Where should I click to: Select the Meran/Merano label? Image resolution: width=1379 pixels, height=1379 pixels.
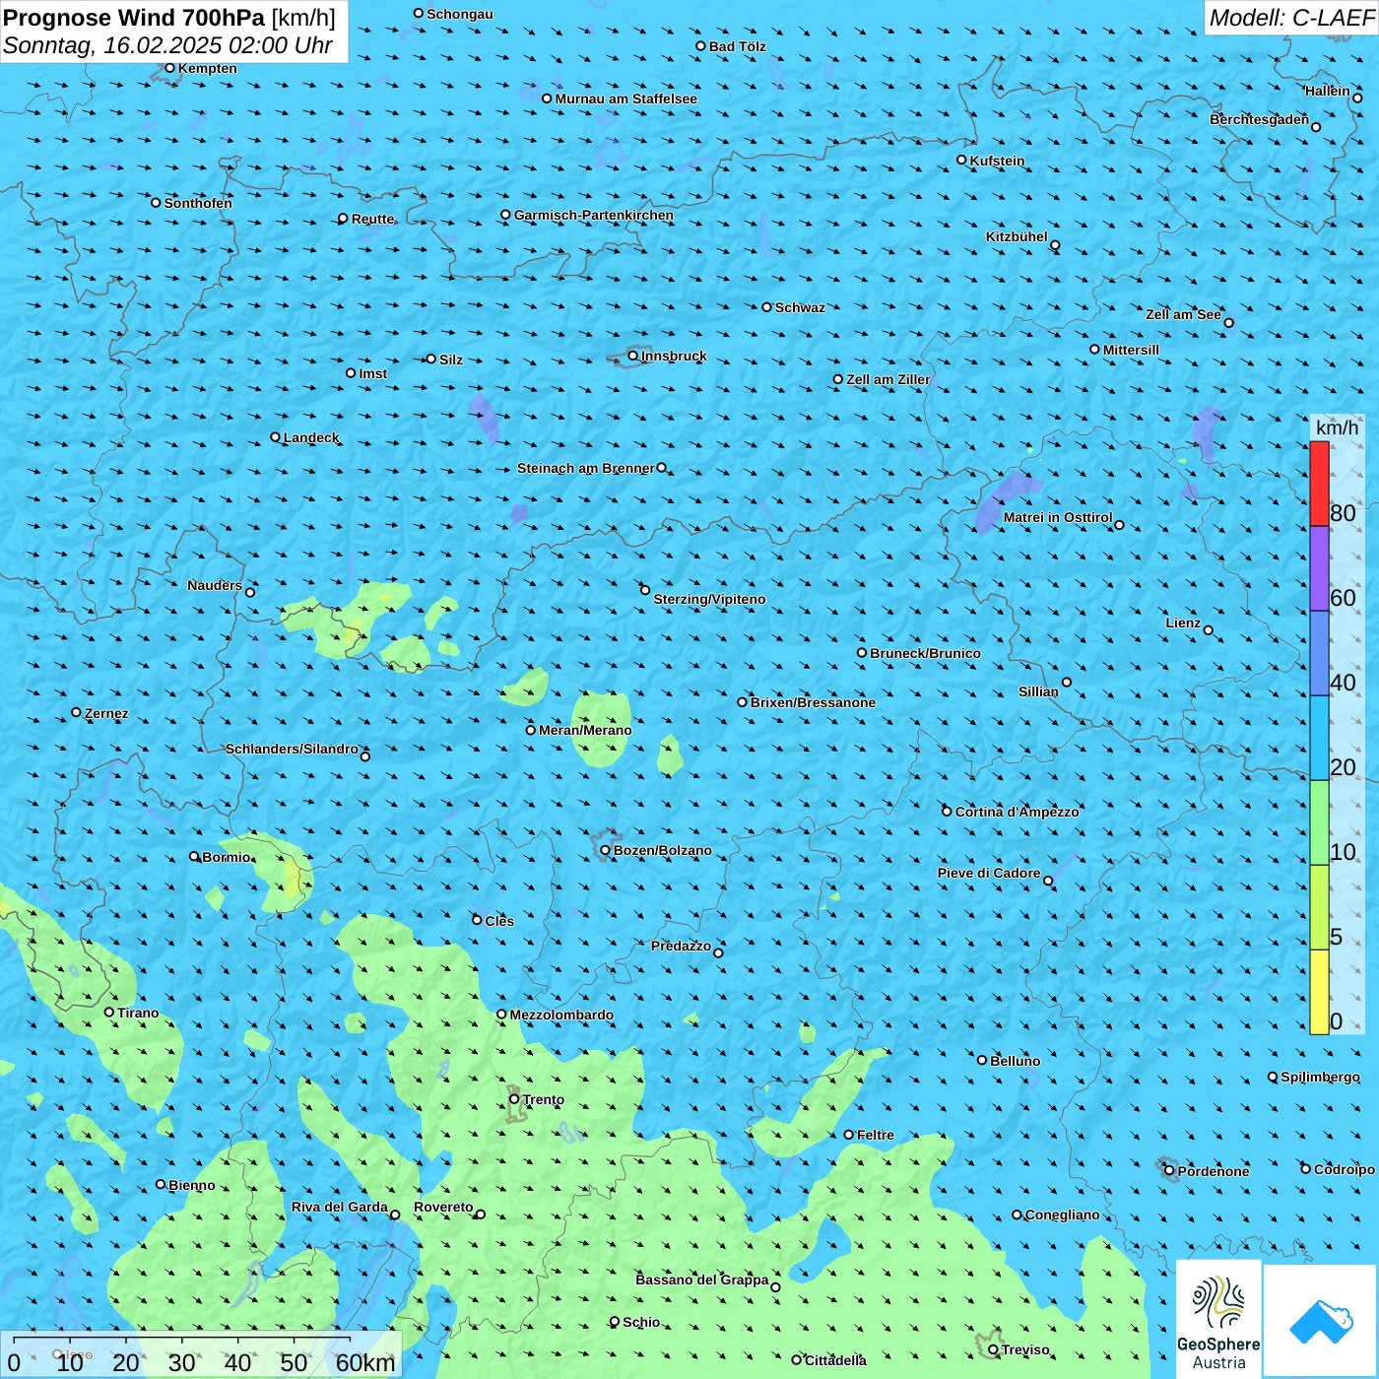585,730
